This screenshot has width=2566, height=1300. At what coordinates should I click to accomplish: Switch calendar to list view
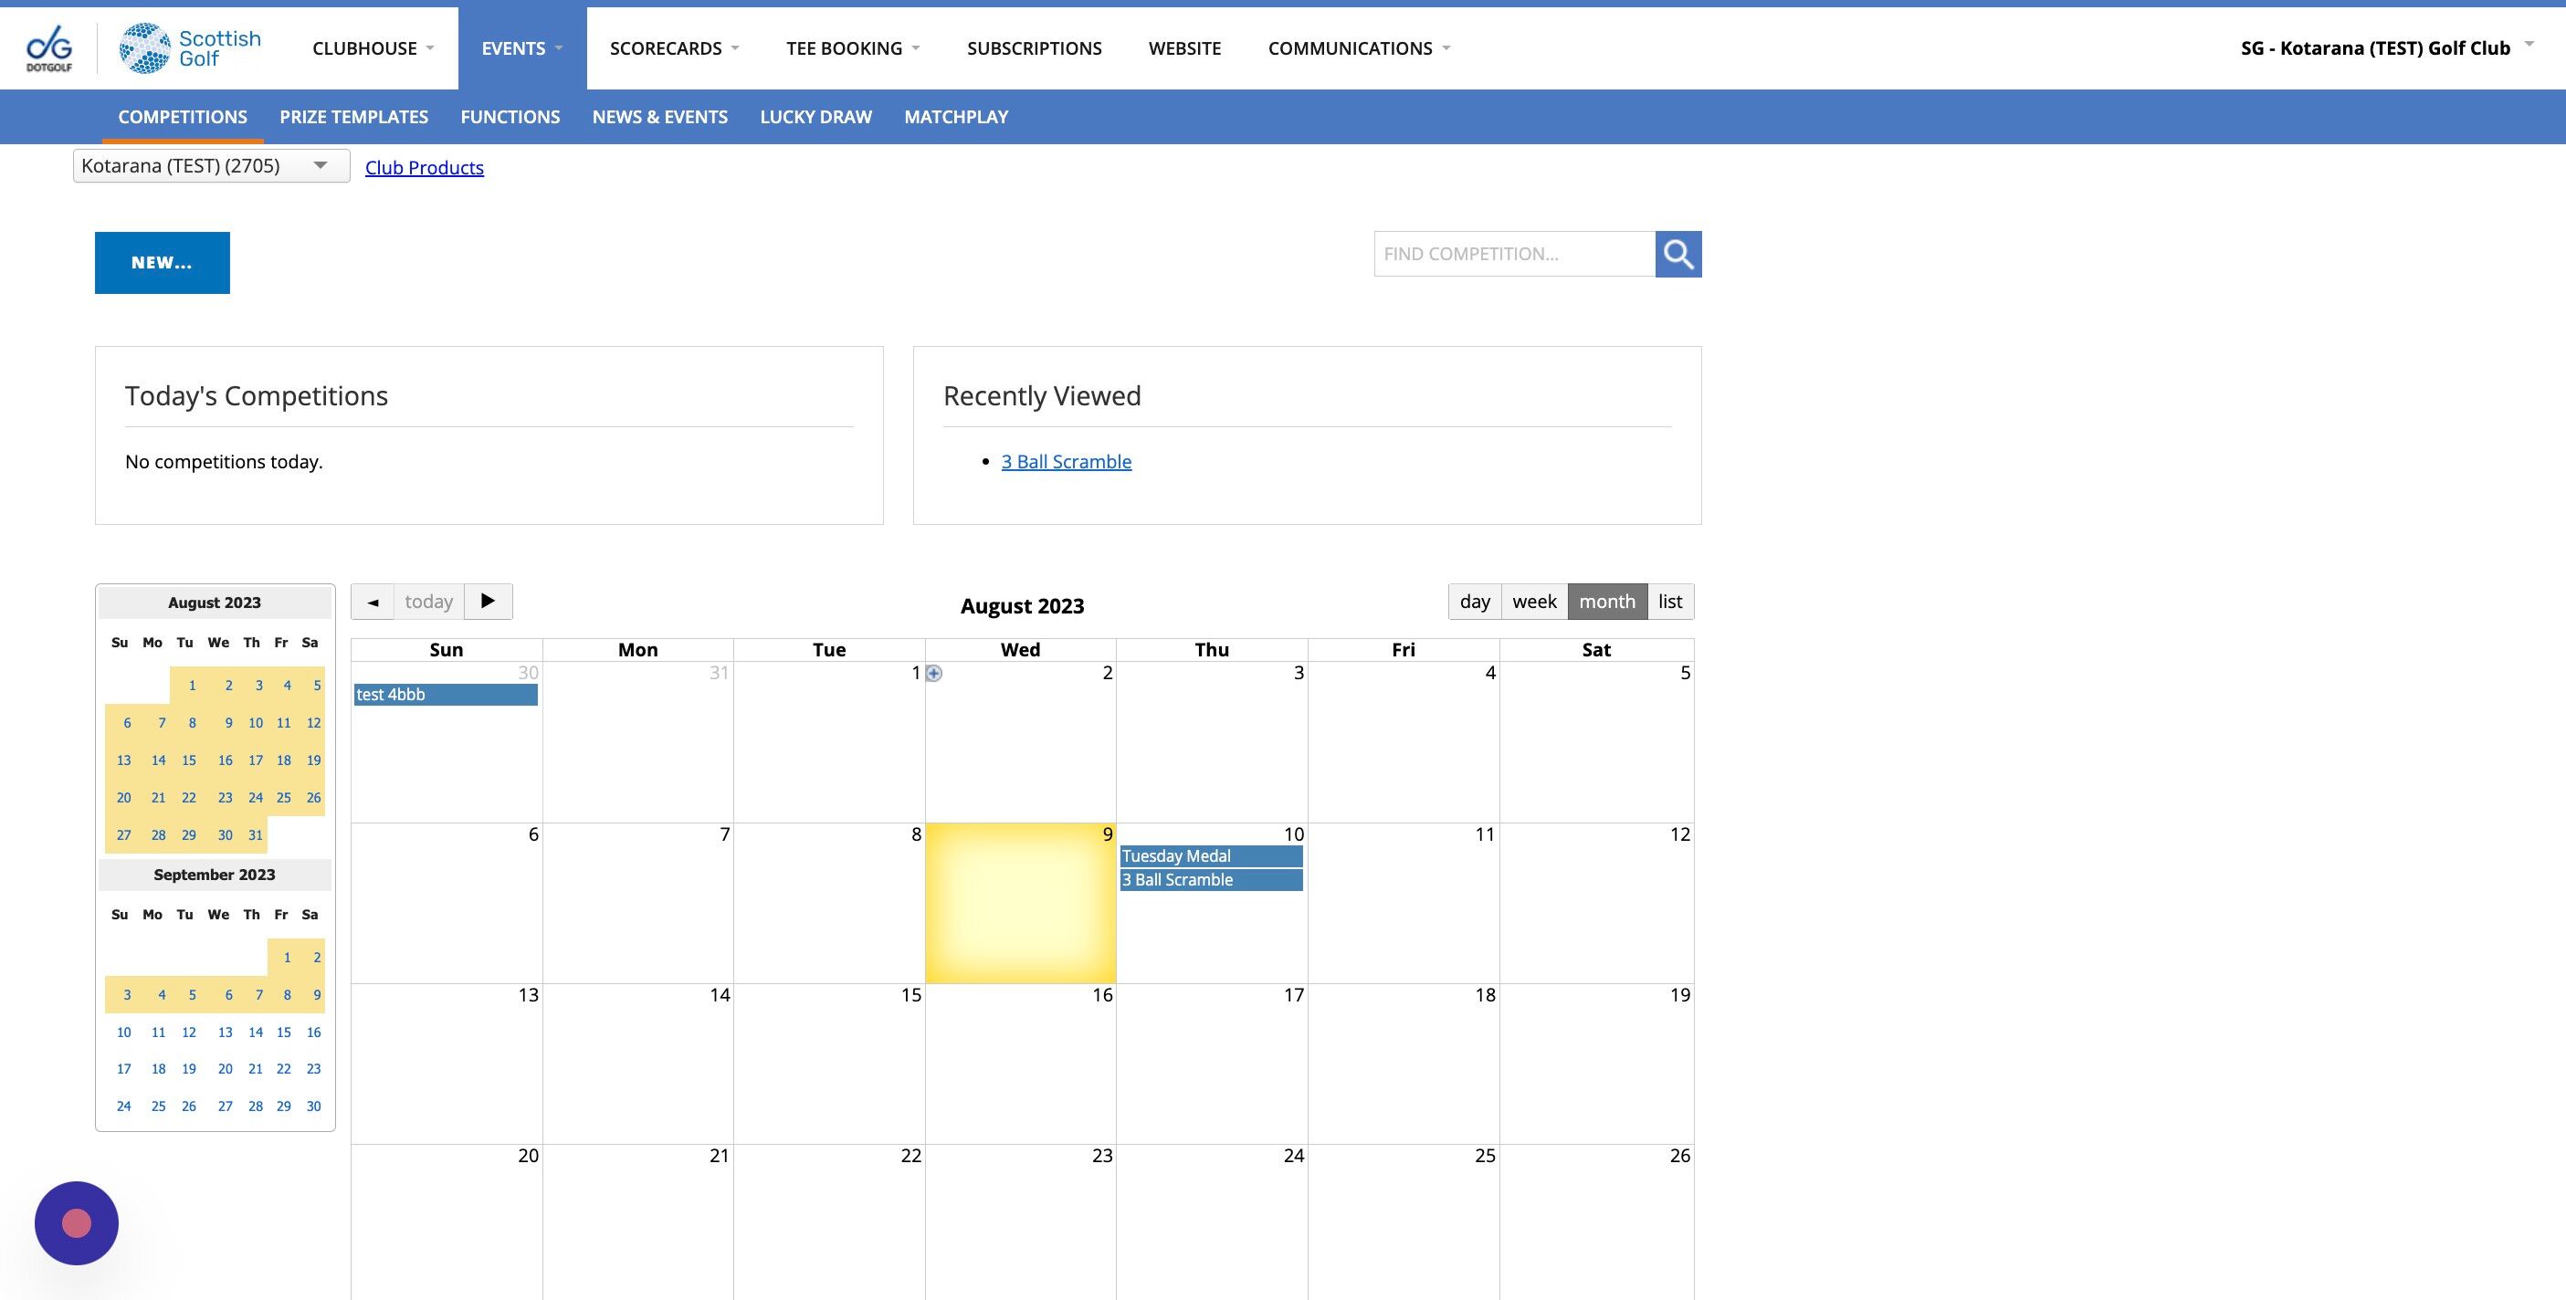[1669, 602]
